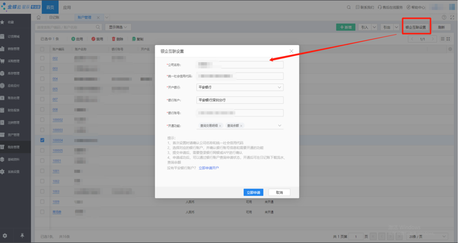Click the pin icon at sidebar bottom
Viewport: 459px width, 243px height.
22,236
